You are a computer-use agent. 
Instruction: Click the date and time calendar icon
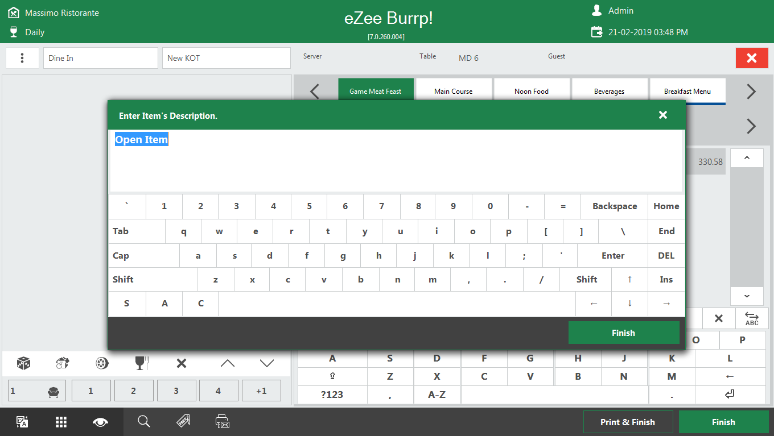597,32
